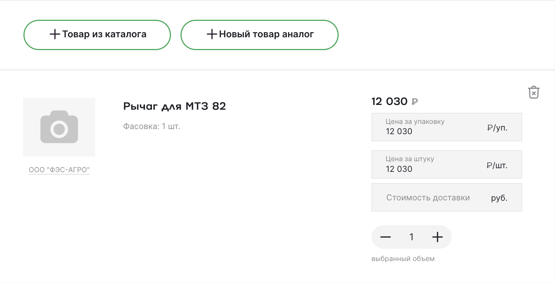
Task: Focus the Цена за упаковку field
Action: [447, 127]
